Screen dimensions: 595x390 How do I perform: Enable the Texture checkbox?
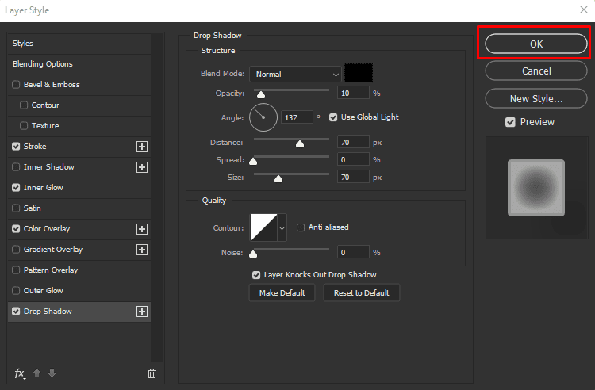[24, 125]
